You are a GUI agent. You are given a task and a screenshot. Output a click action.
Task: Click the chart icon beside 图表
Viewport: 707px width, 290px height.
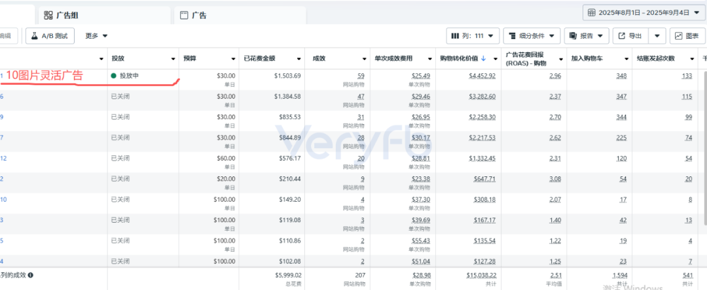click(679, 36)
